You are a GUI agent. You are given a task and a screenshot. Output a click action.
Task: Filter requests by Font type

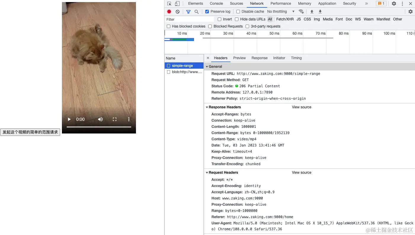[339, 19]
